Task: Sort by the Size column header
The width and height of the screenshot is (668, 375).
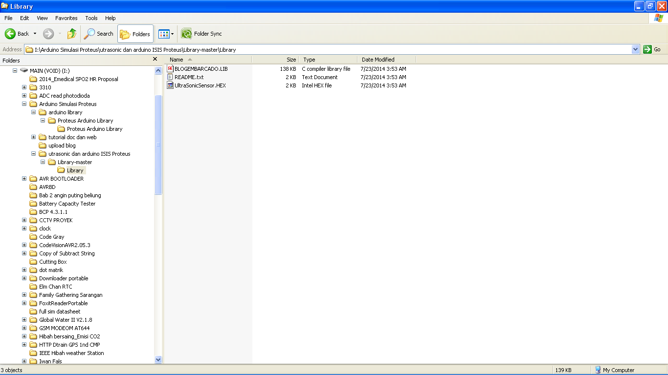Action: [x=275, y=60]
